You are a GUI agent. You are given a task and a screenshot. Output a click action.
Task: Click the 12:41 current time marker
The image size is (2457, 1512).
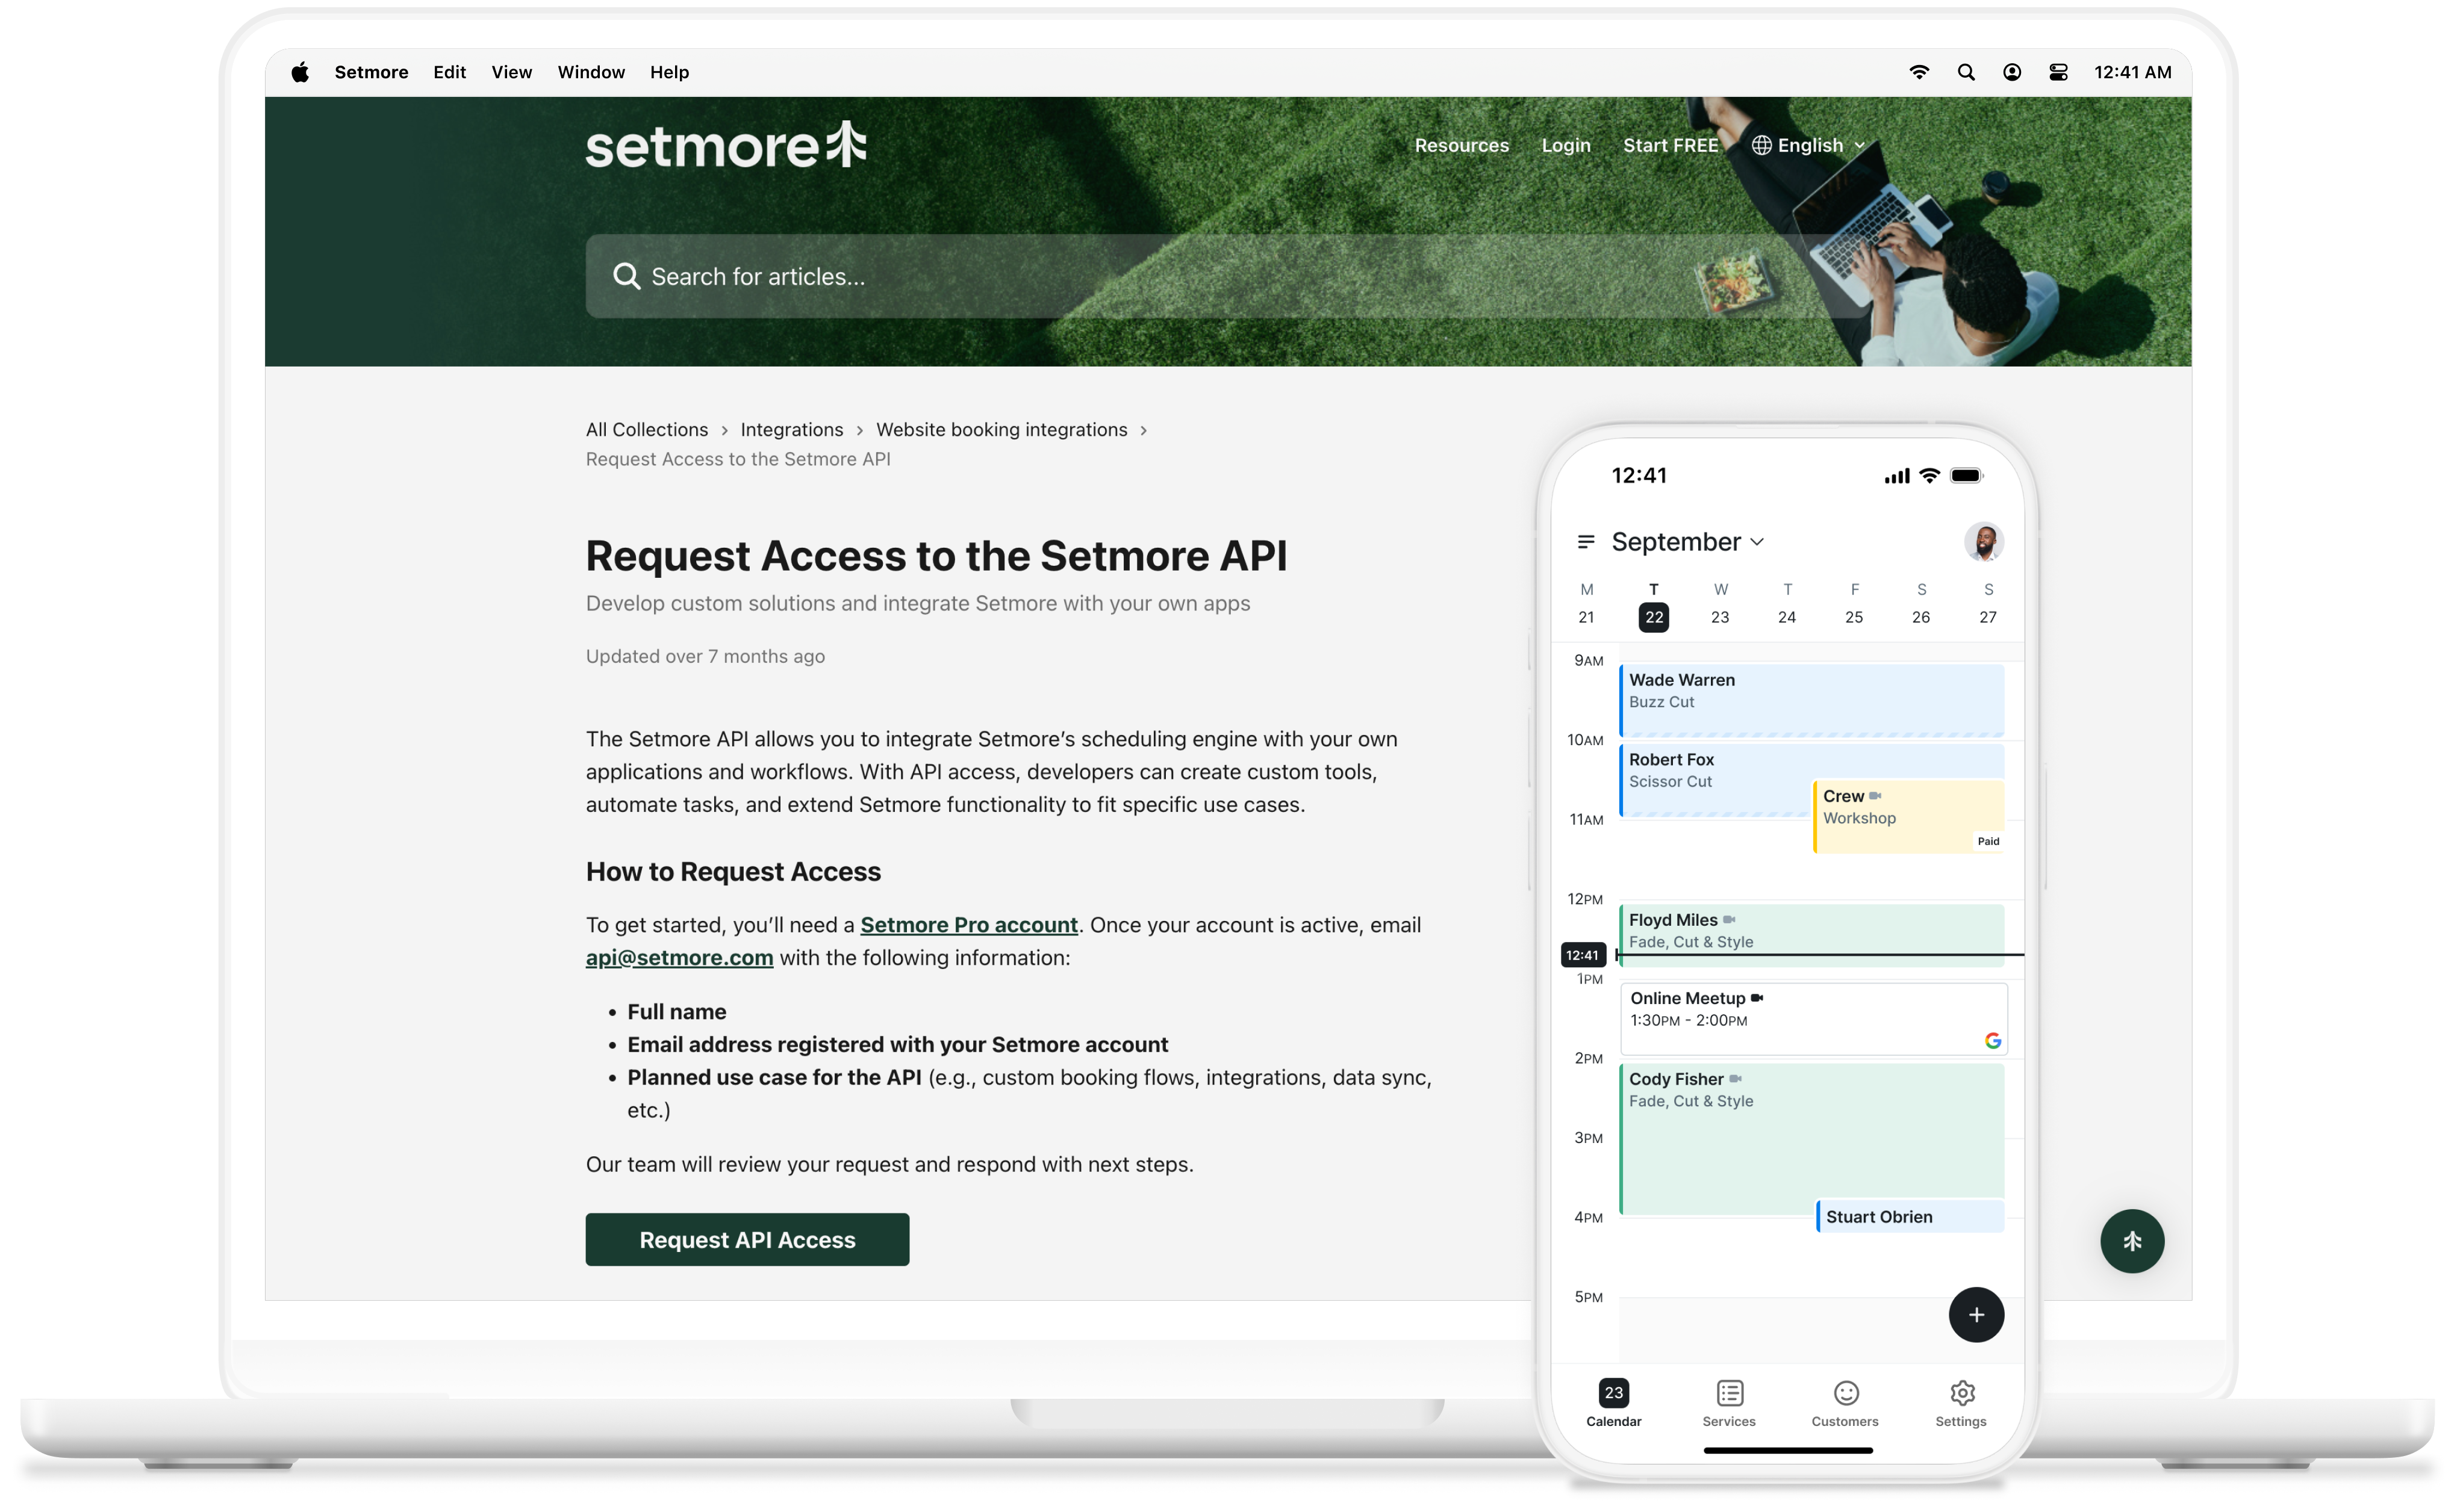[1583, 955]
